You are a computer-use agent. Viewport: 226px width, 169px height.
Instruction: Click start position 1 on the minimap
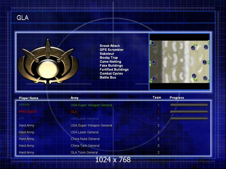[x=154, y=79]
